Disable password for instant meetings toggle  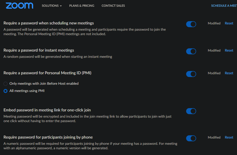click(191, 51)
